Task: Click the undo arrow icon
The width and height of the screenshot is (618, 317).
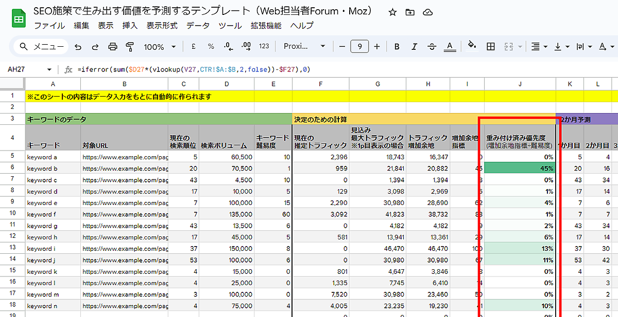Action: [x=78, y=47]
